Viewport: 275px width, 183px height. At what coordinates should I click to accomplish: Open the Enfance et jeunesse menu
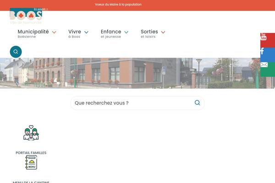111,33
